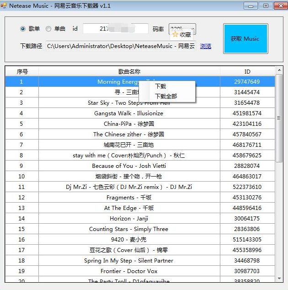Screen dimensions: 288x290
Task: Select row Fragments - 千坂
Action: (140, 198)
